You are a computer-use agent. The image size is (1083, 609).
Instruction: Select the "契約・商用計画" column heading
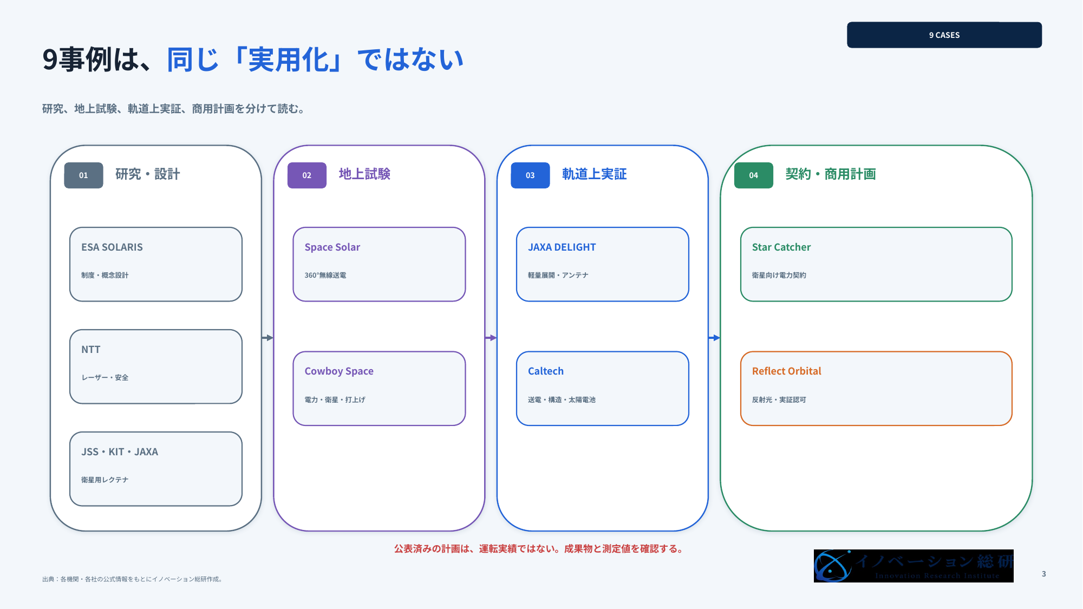pyautogui.click(x=831, y=174)
